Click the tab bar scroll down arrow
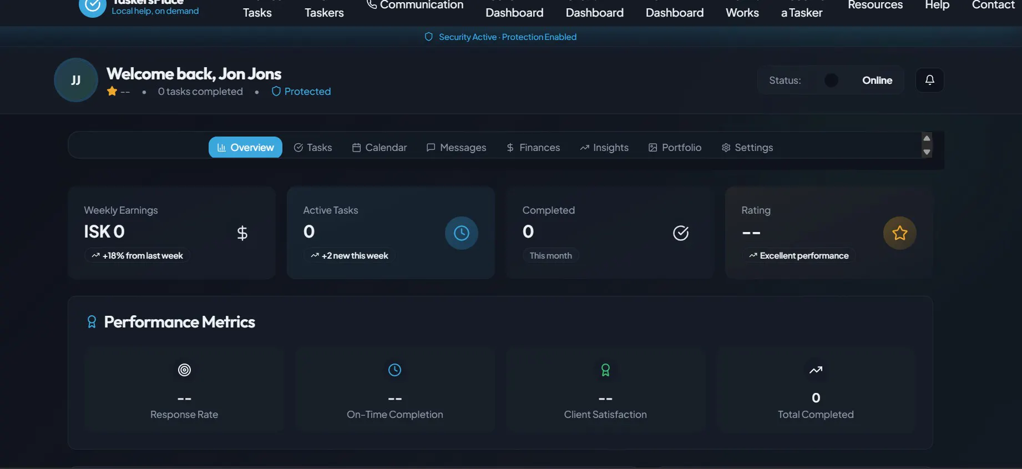 pyautogui.click(x=927, y=152)
